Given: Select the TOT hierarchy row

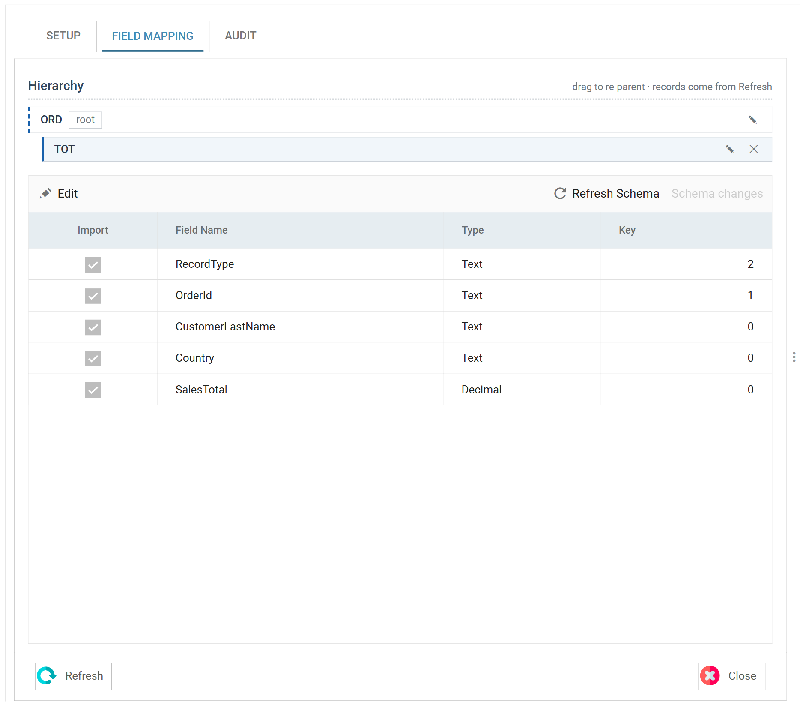Looking at the screenshot, I should pos(407,149).
